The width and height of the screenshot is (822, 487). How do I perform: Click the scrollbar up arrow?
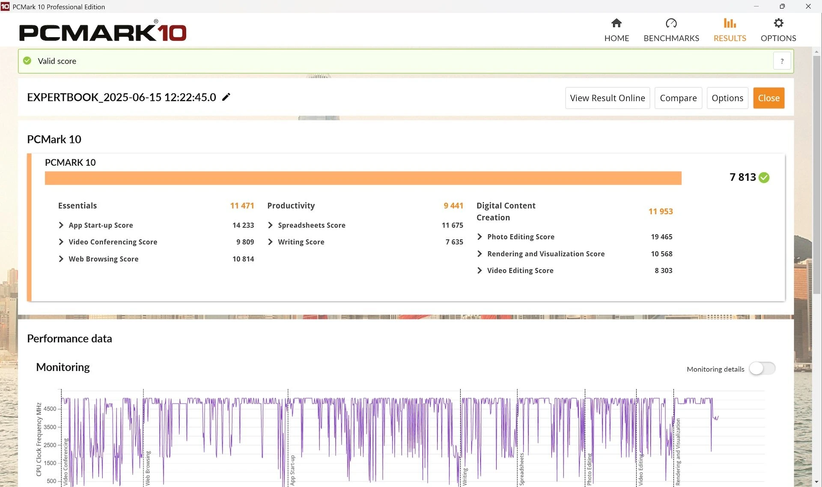(817, 51)
